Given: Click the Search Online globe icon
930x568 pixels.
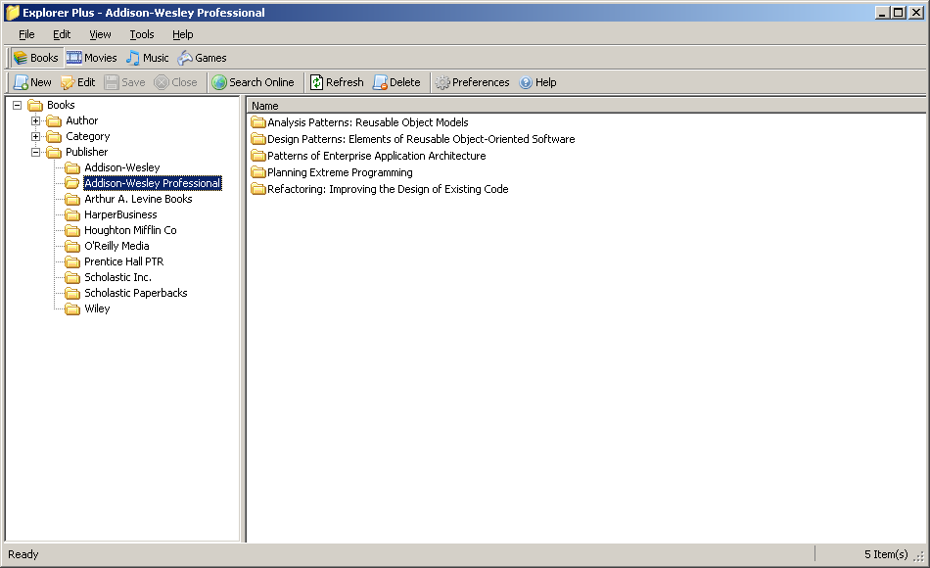Looking at the screenshot, I should click(x=219, y=82).
